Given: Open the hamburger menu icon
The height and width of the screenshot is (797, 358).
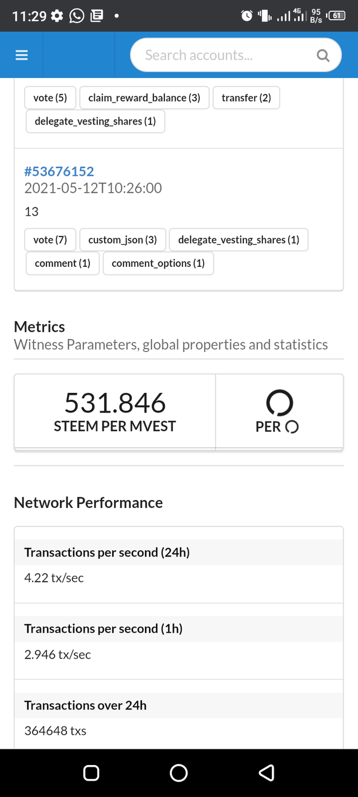Looking at the screenshot, I should point(22,55).
